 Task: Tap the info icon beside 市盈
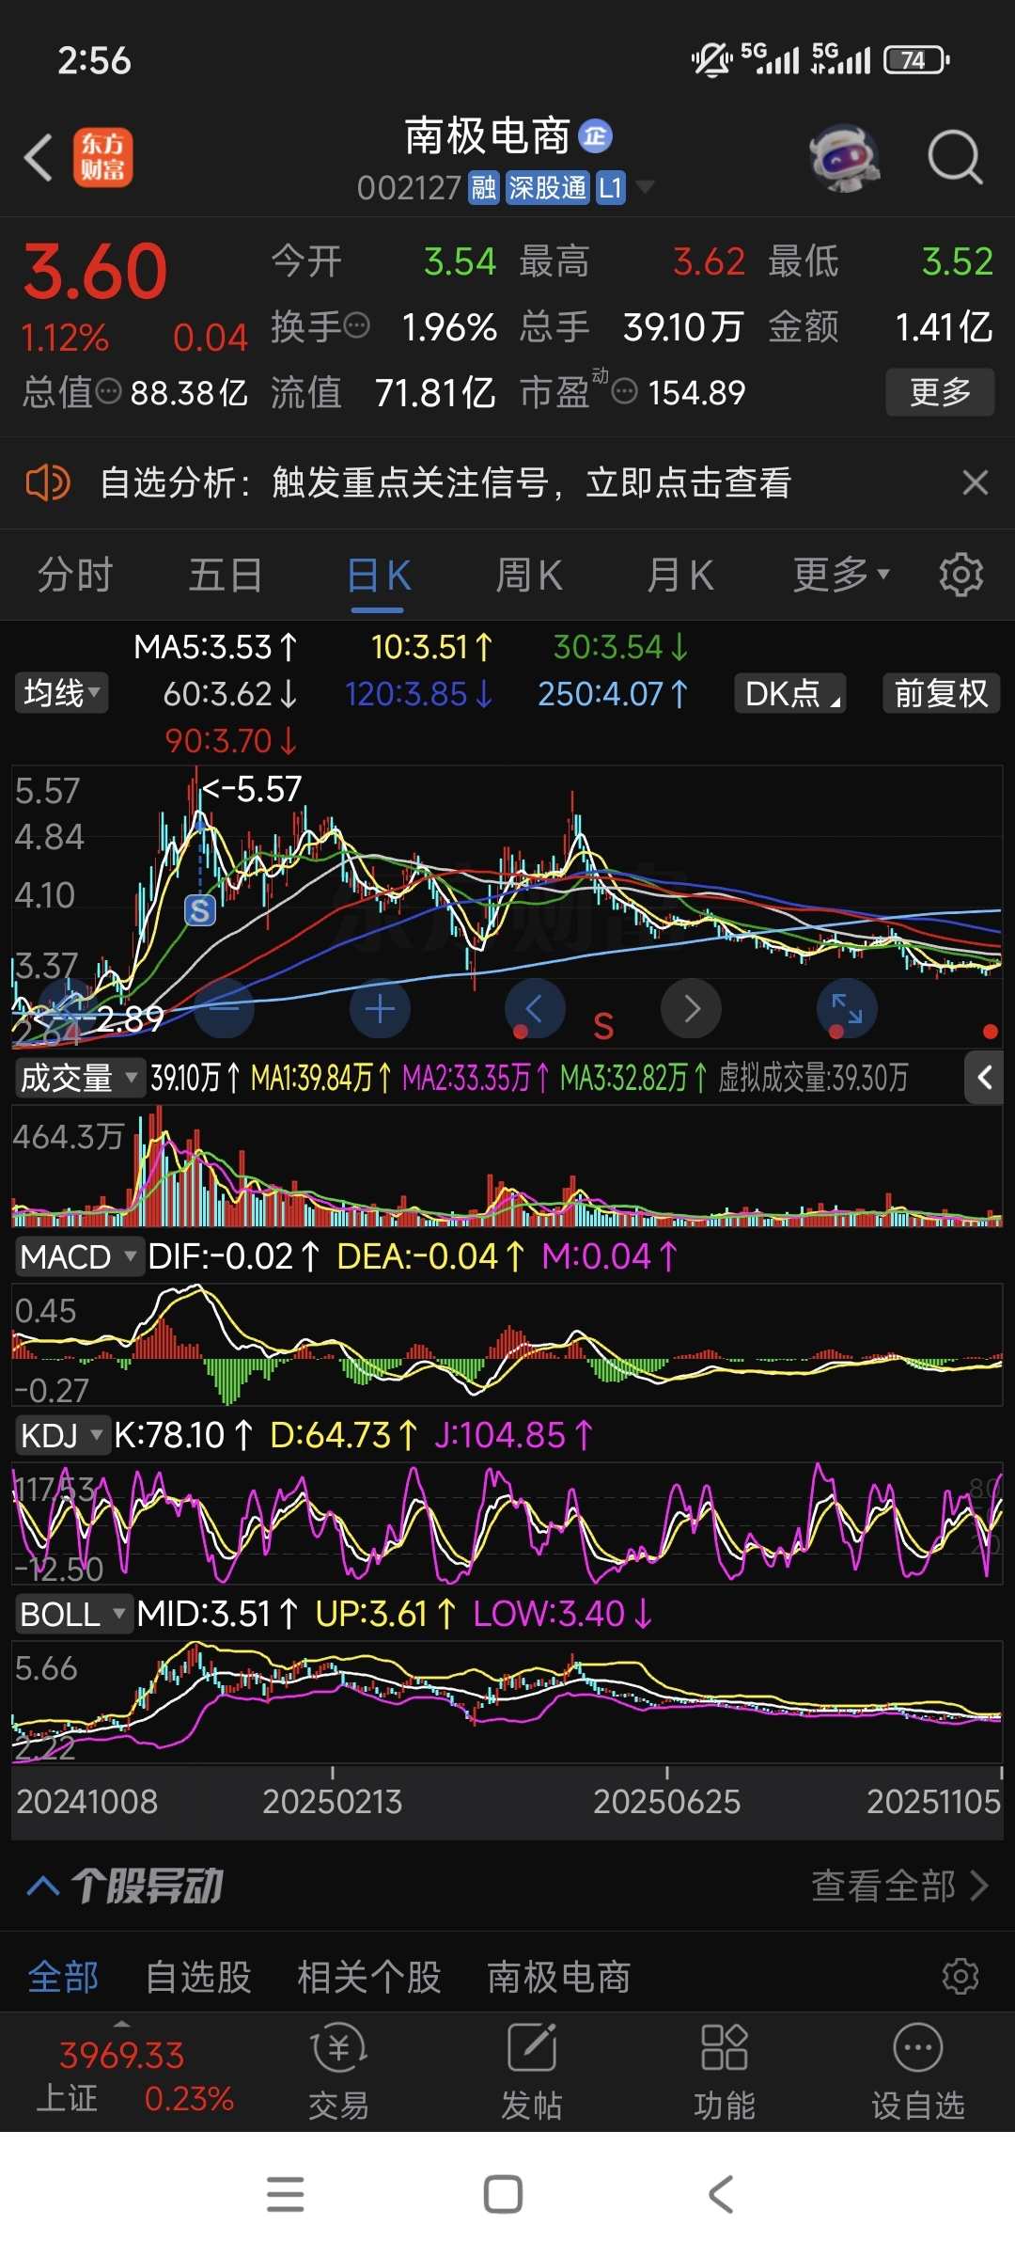[x=624, y=391]
